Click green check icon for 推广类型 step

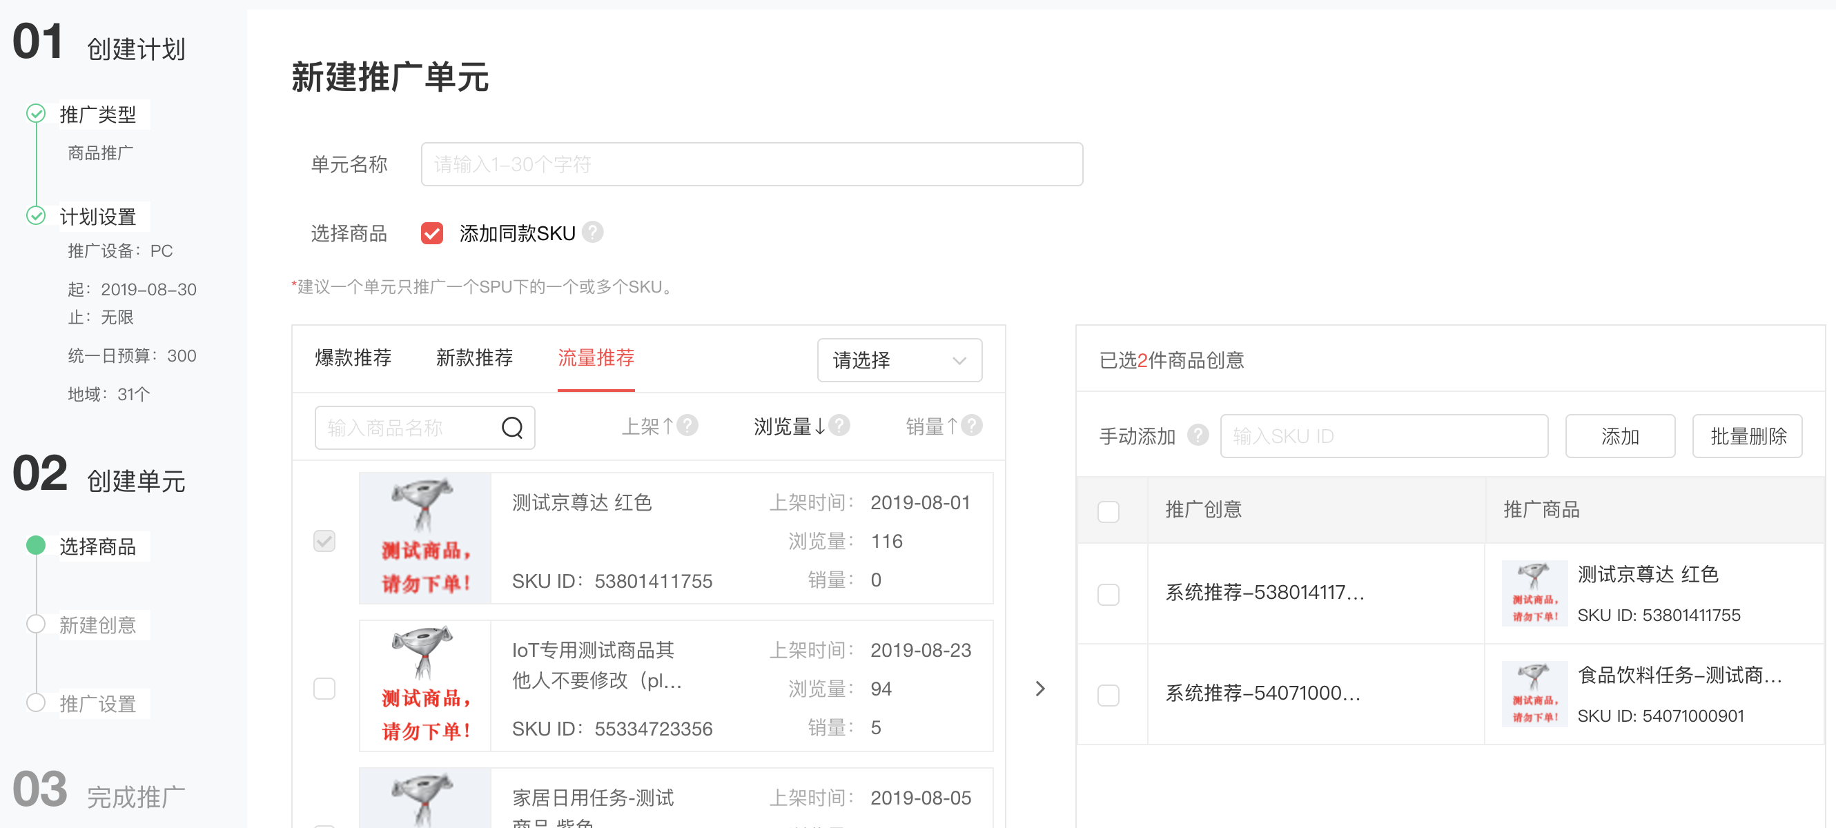click(36, 113)
